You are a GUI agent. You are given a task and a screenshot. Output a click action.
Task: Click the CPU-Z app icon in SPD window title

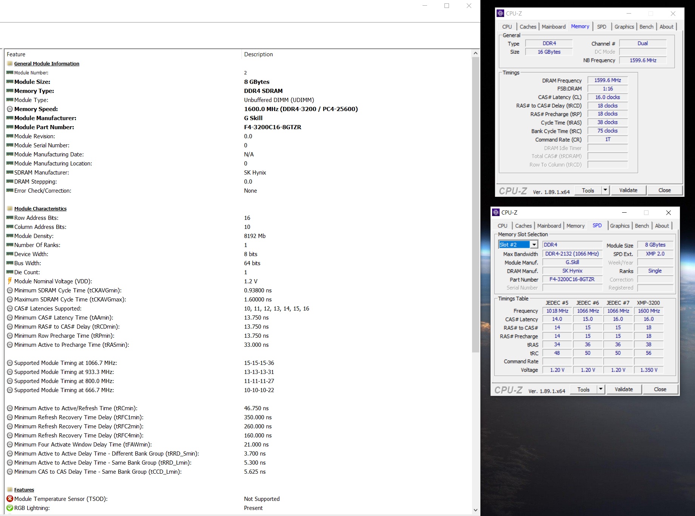pyautogui.click(x=496, y=213)
